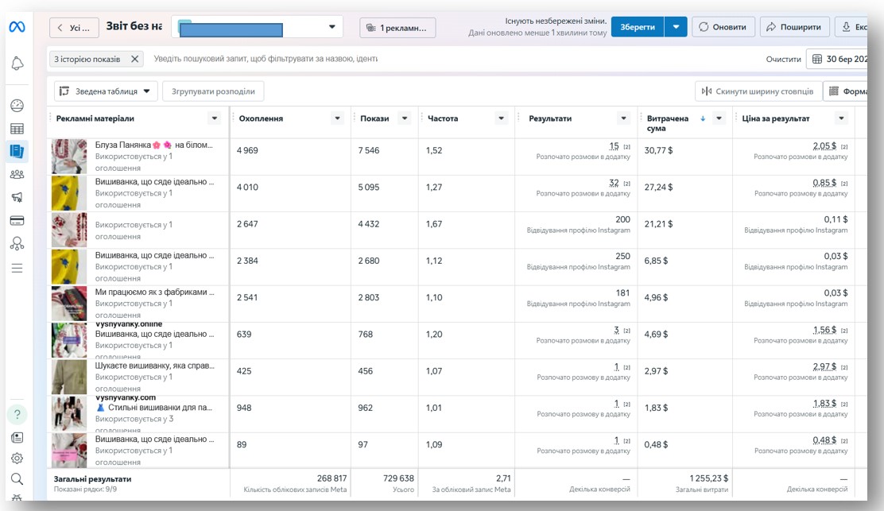
Task: Click the '1 рекламн...' account button
Action: [397, 28]
